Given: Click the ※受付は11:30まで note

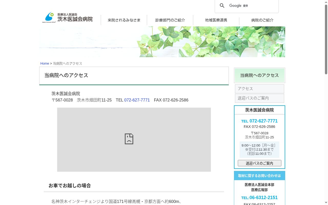Looking at the screenshot, I should coord(259,149).
